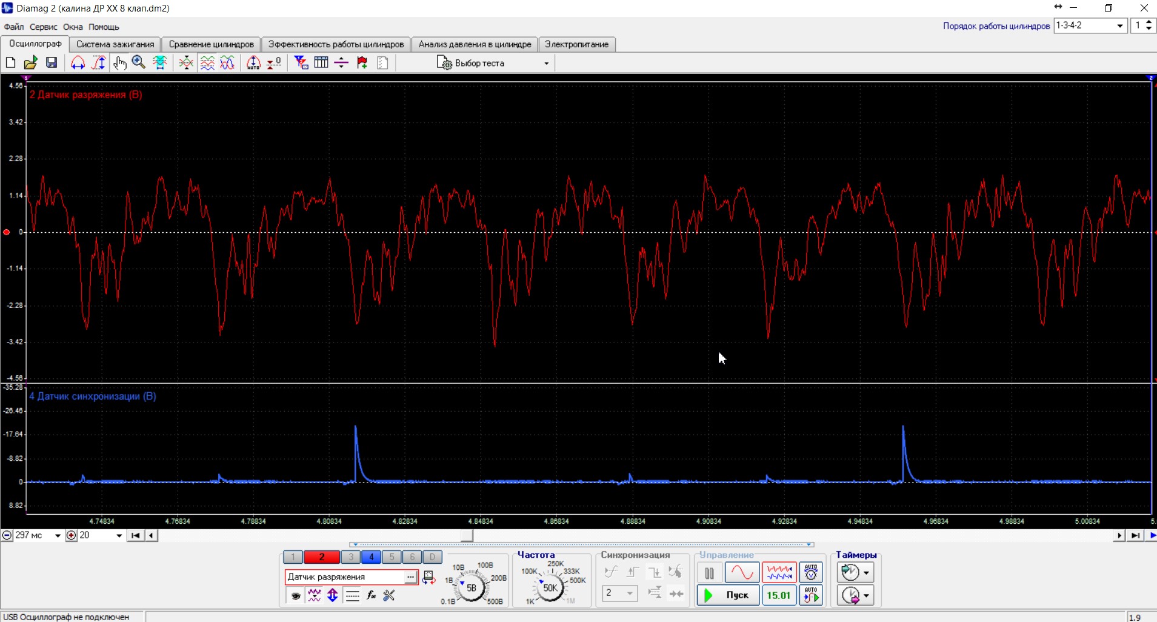Click the fit-waveform-to-screen icon

pos(160,62)
